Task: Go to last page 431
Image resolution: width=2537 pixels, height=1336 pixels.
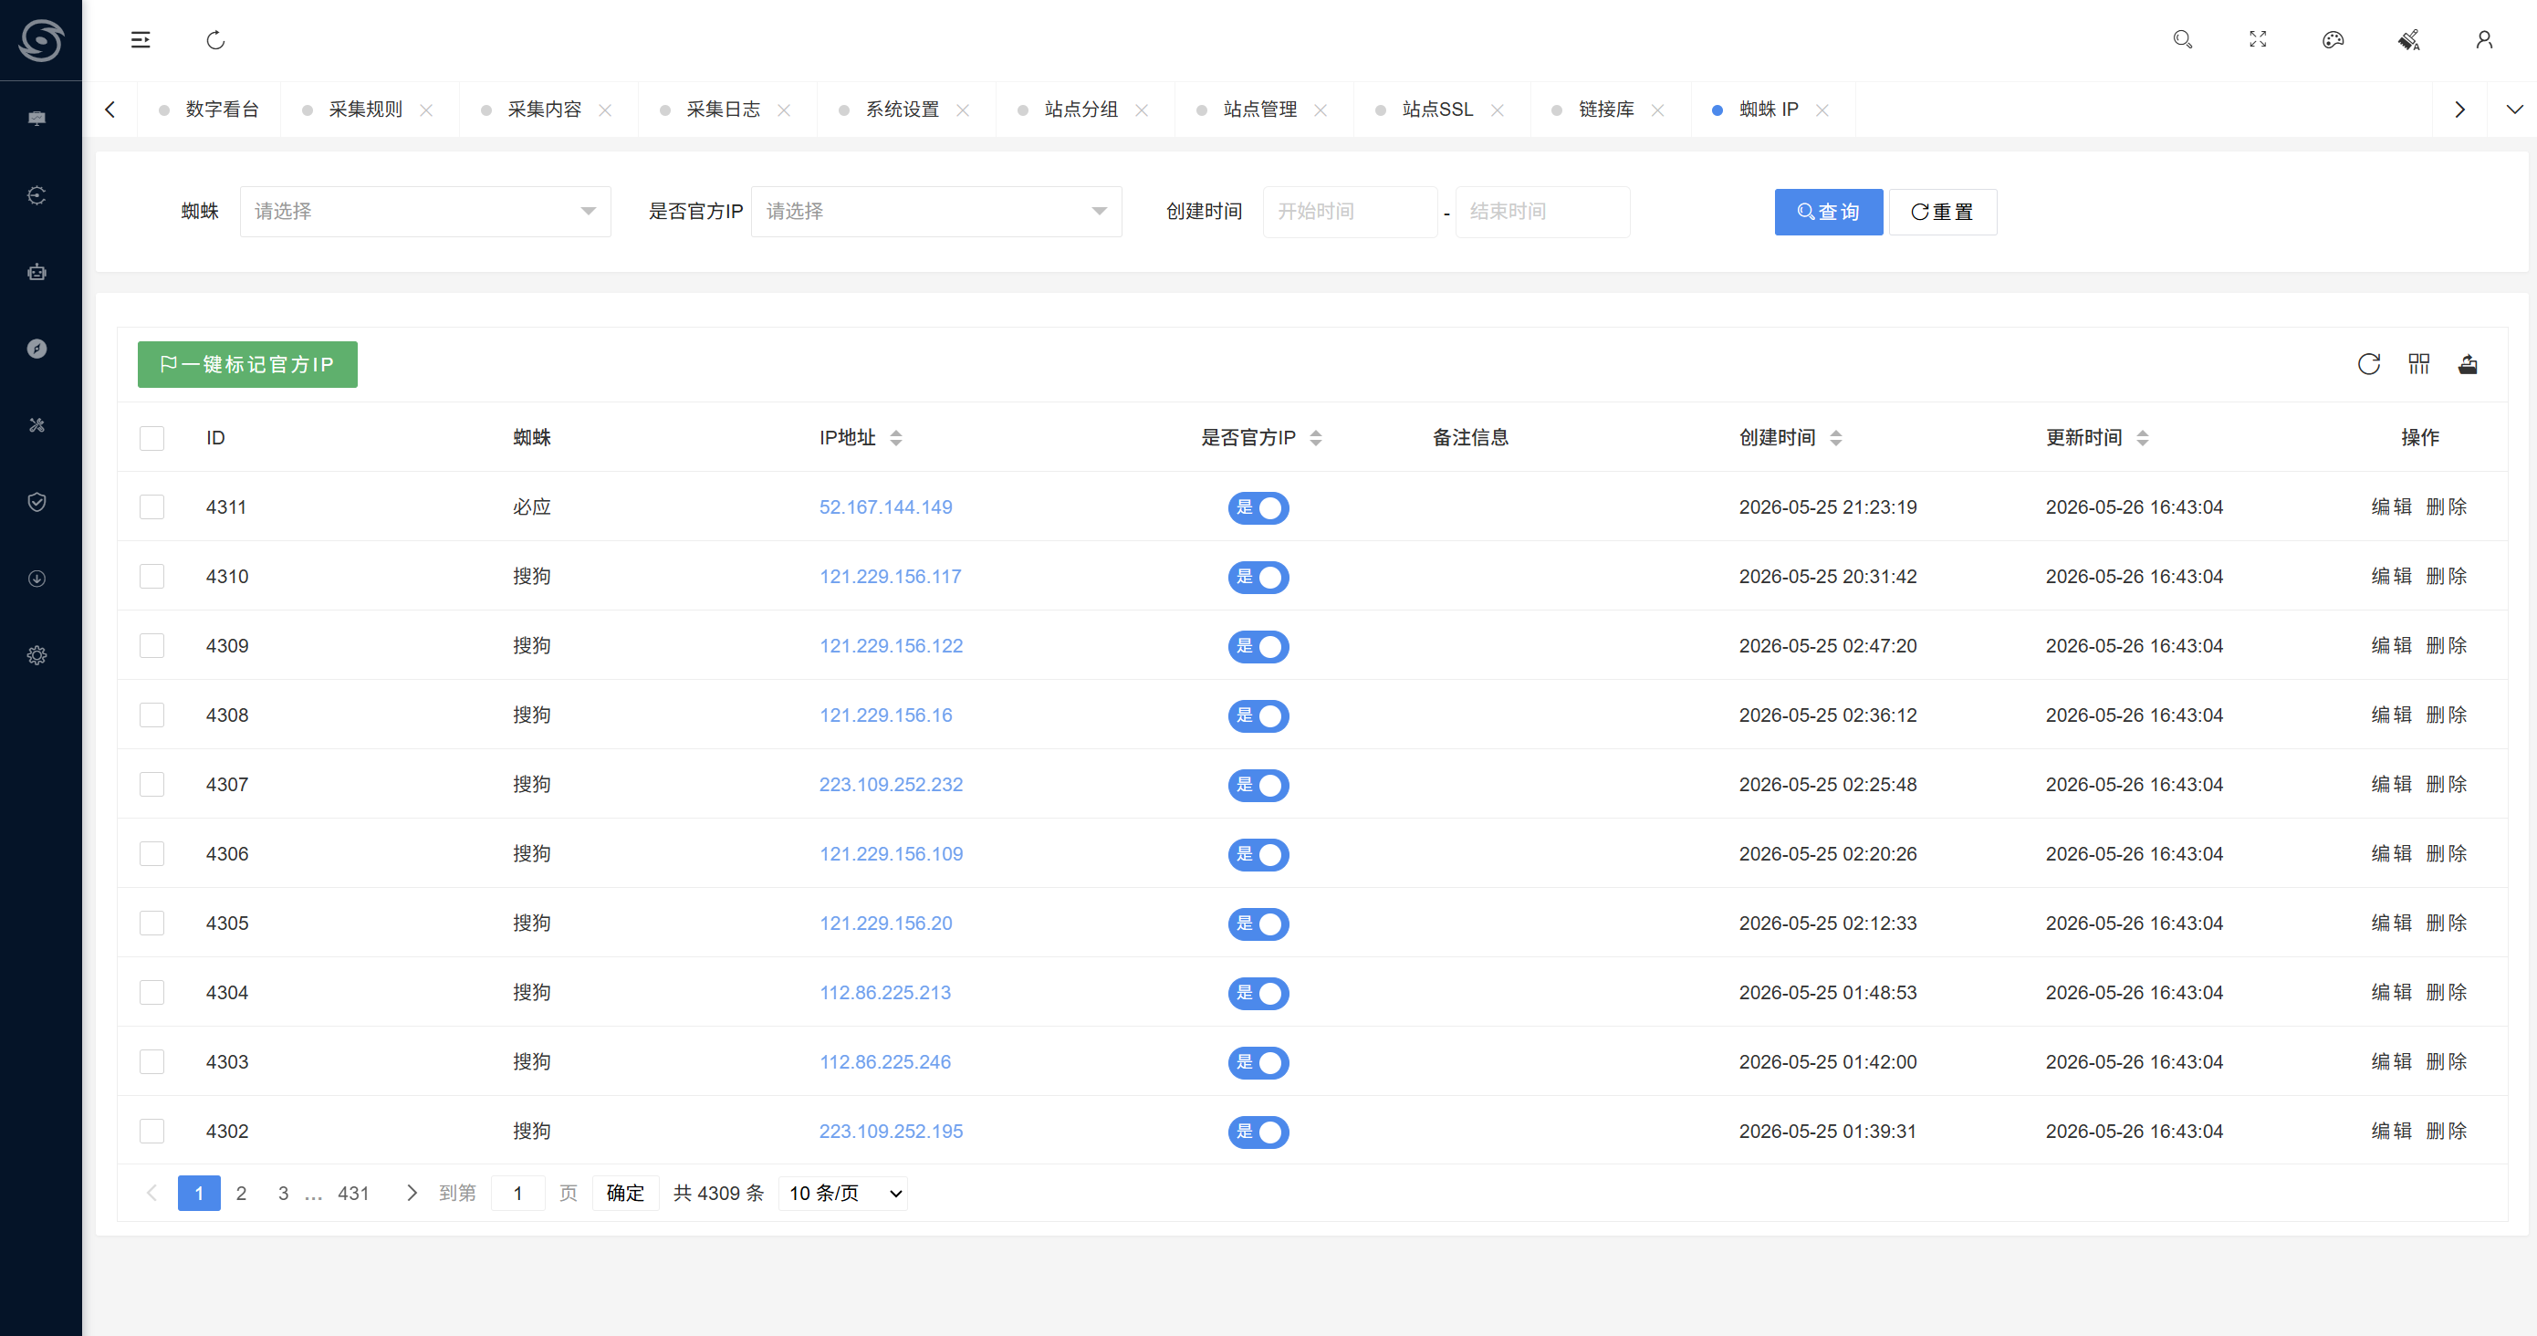Action: 353,1194
